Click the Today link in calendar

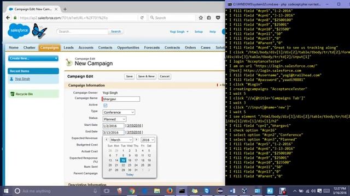coord(130,174)
